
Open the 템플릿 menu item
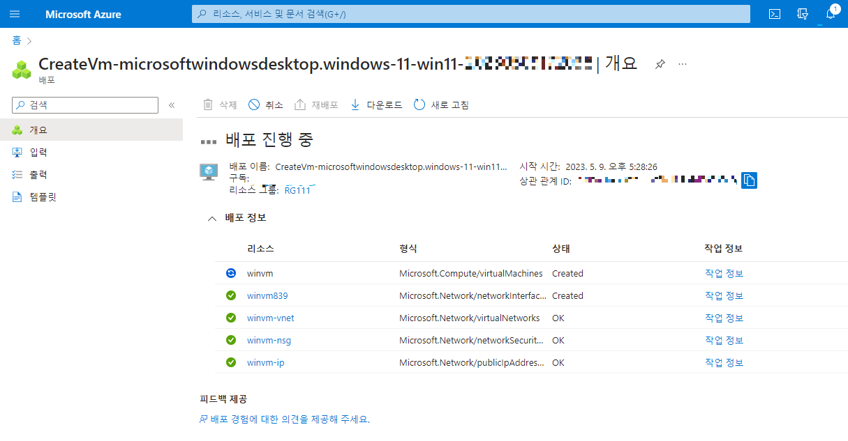(91, 196)
